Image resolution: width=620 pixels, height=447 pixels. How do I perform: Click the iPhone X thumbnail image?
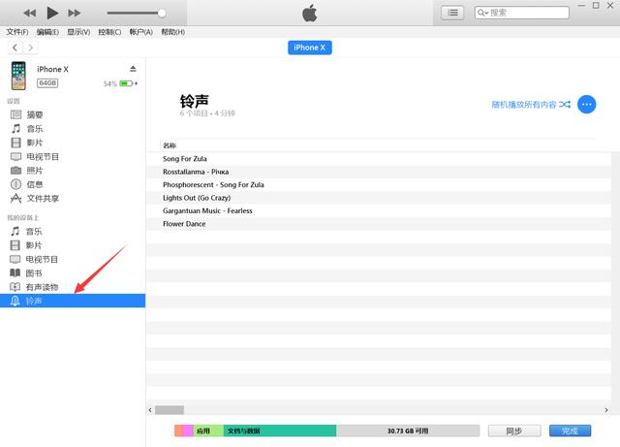(18, 76)
